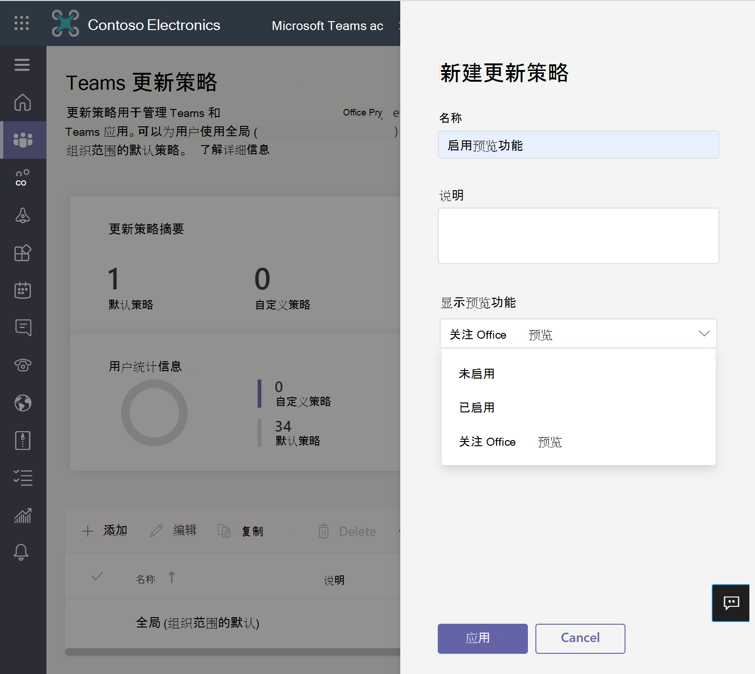Click the trash Delete icon

coord(324,531)
